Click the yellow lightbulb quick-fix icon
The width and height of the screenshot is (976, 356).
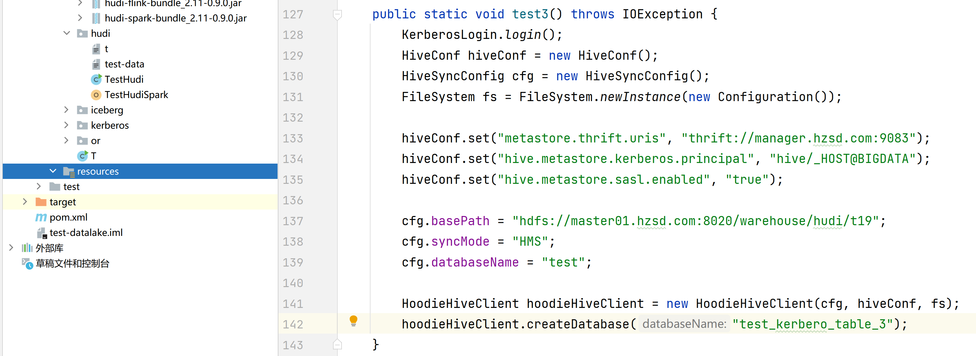(353, 321)
